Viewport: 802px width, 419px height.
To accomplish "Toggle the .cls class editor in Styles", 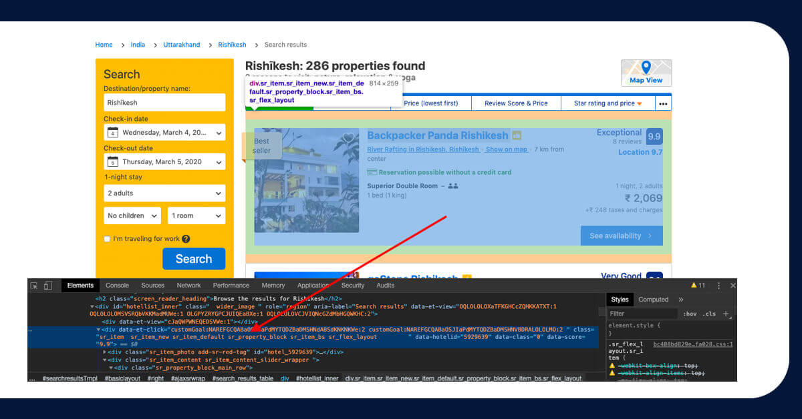I will [709, 314].
